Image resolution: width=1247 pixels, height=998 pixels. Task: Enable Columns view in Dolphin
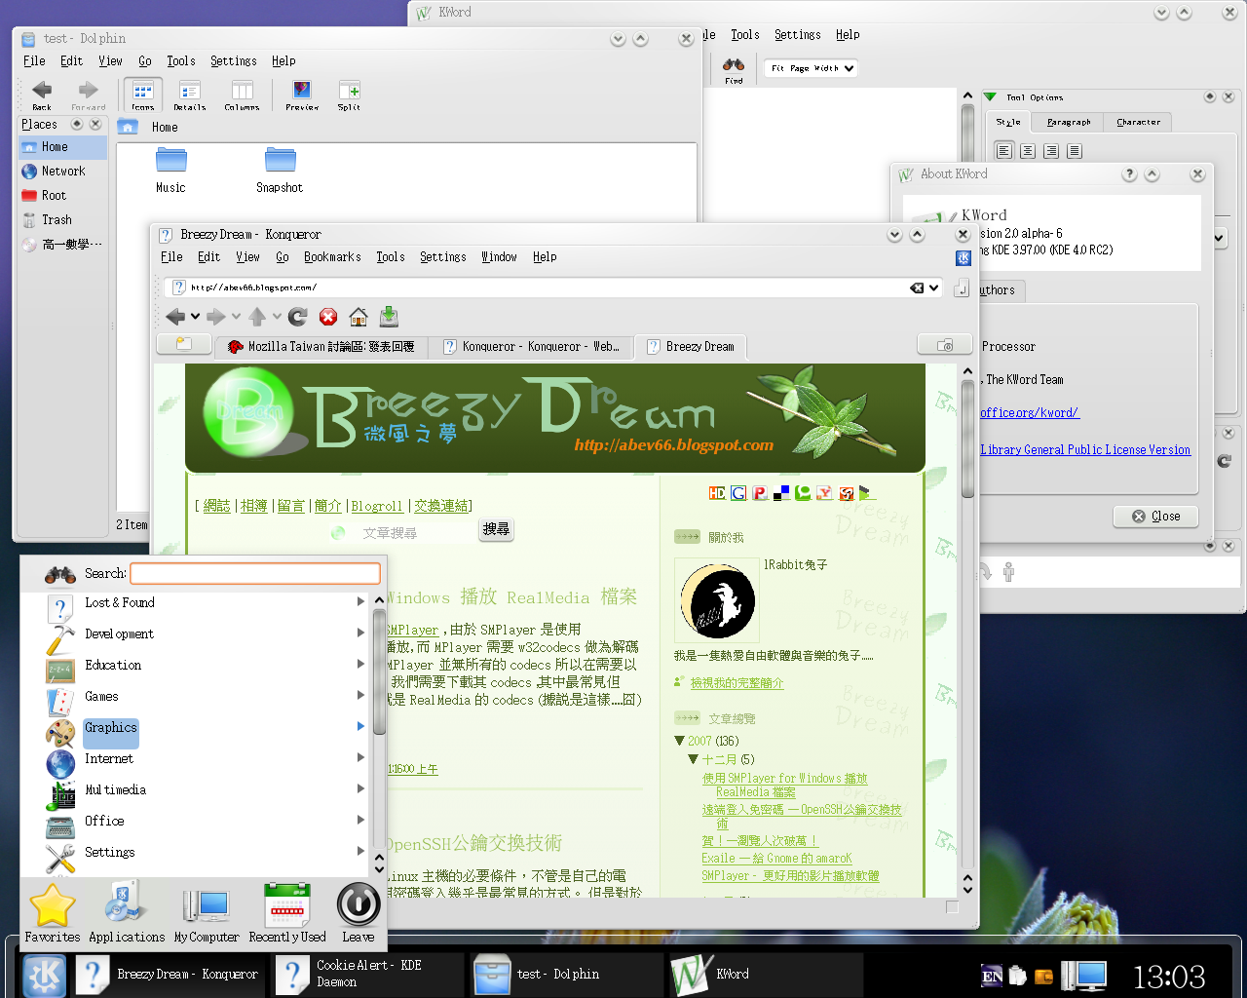(x=242, y=95)
